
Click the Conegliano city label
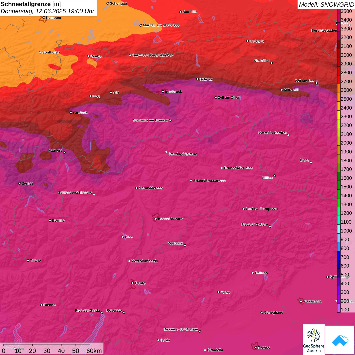click(273, 312)
